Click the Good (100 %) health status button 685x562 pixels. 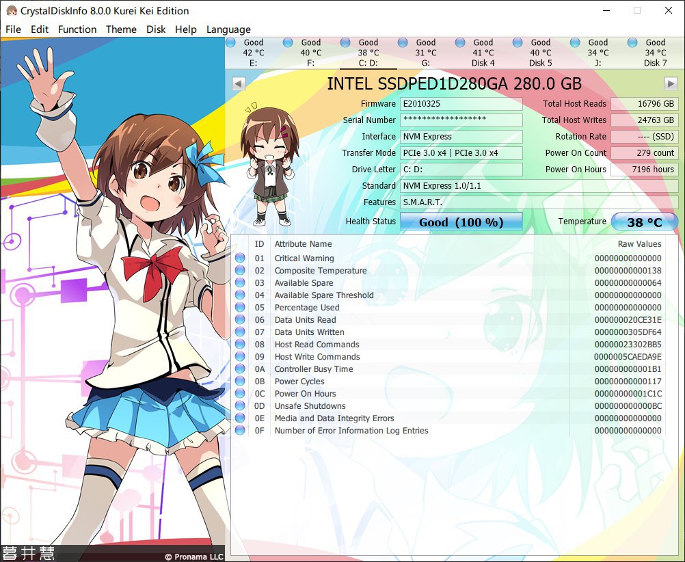click(x=461, y=222)
